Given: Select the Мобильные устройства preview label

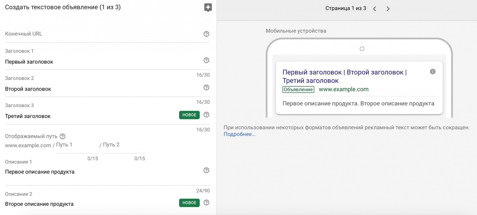Looking at the screenshot, I should 296,31.
